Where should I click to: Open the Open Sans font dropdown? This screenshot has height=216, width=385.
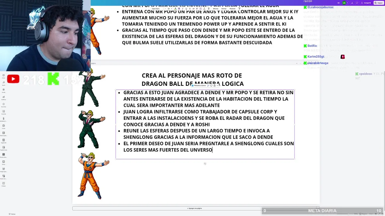(157, 9)
